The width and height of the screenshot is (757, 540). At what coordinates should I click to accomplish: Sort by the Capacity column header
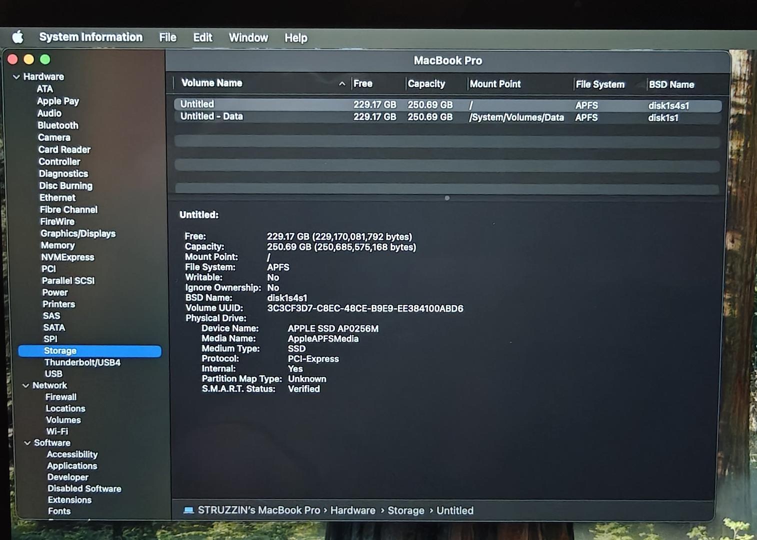tap(426, 84)
